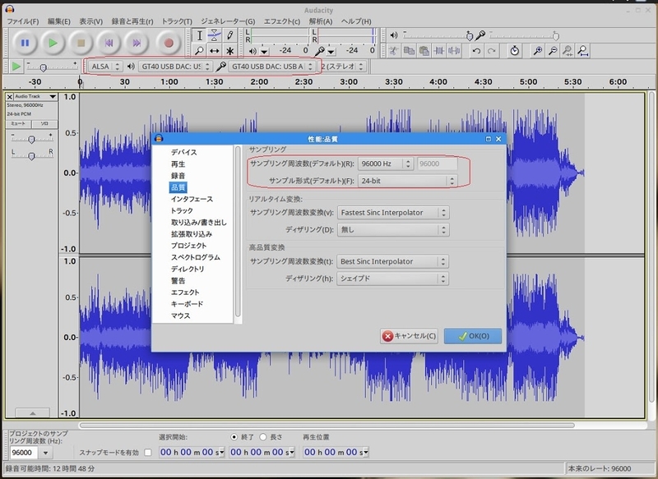Click the project rate 96000 input field
Image resolution: width=658 pixels, height=479 pixels.
[x=24, y=453]
